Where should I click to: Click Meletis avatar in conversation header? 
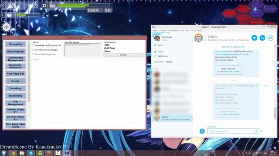coord(199,38)
